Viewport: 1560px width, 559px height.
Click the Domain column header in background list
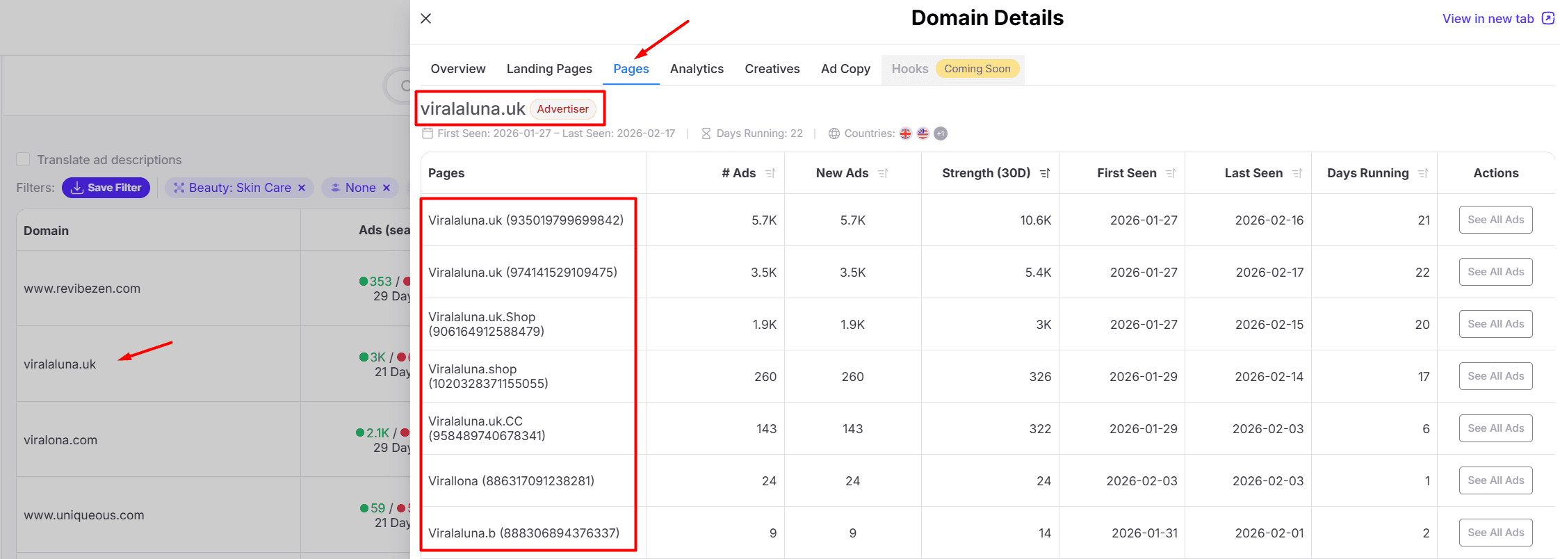[46, 231]
